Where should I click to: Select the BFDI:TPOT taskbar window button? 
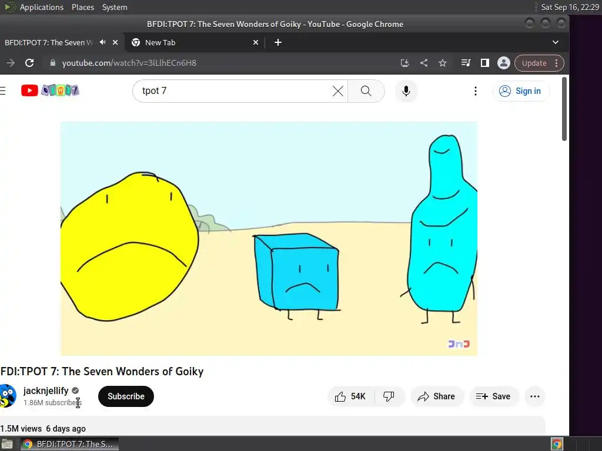click(x=69, y=444)
